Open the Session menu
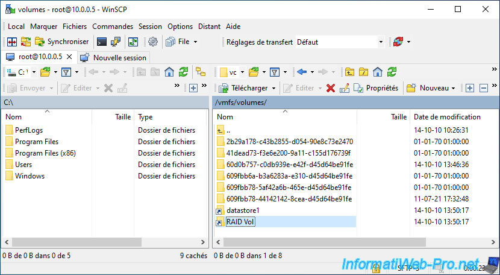 (x=150, y=27)
